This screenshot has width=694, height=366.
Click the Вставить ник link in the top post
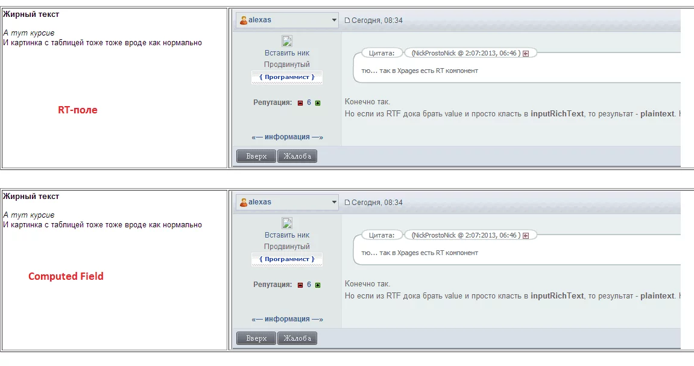[287, 53]
